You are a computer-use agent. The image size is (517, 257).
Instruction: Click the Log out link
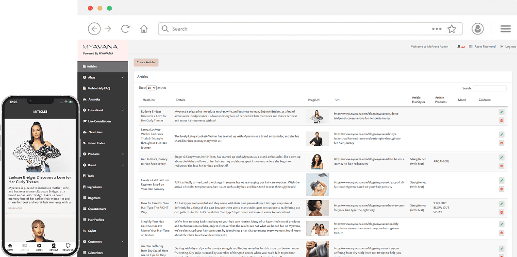[508, 47]
